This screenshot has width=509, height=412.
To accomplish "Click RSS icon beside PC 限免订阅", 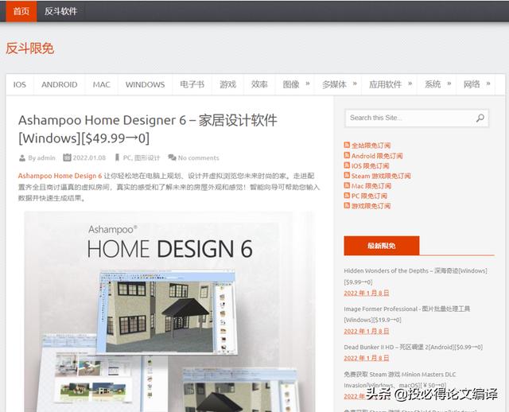I will click(x=347, y=196).
